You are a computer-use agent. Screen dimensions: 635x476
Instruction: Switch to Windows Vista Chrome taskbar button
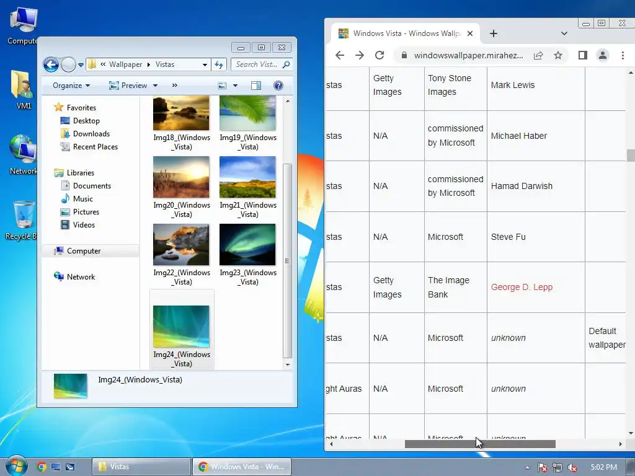[x=242, y=467]
